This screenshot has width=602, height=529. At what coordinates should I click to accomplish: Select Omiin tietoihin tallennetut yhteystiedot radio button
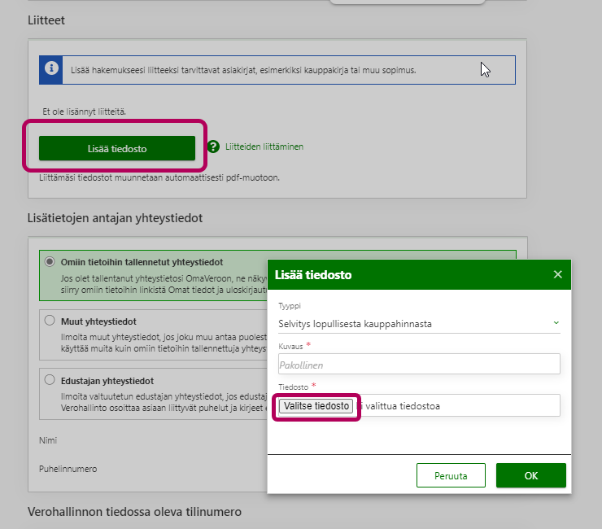50,262
